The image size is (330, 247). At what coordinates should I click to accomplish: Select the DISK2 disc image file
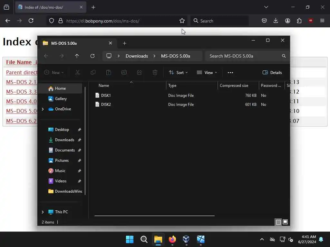pyautogui.click(x=106, y=105)
